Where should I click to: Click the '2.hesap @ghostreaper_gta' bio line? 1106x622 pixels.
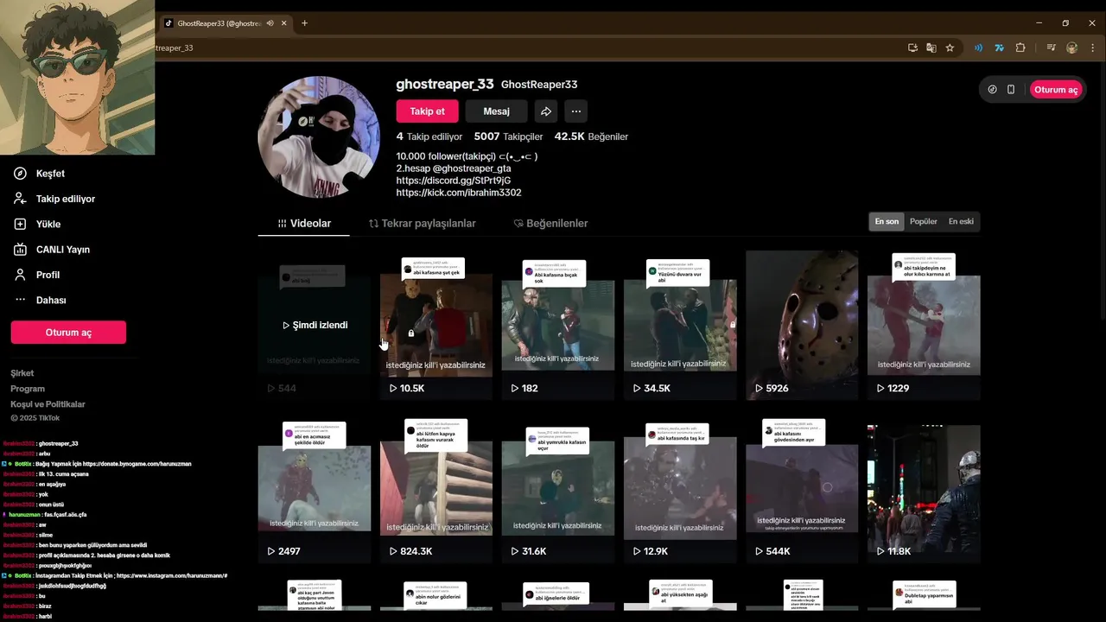coord(454,168)
